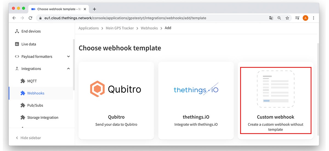The image size is (329, 151).
Task: Open Live data in the sidebar
Action: coord(29,44)
